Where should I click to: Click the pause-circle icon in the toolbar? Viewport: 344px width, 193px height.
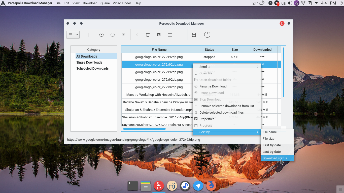[x=113, y=35]
